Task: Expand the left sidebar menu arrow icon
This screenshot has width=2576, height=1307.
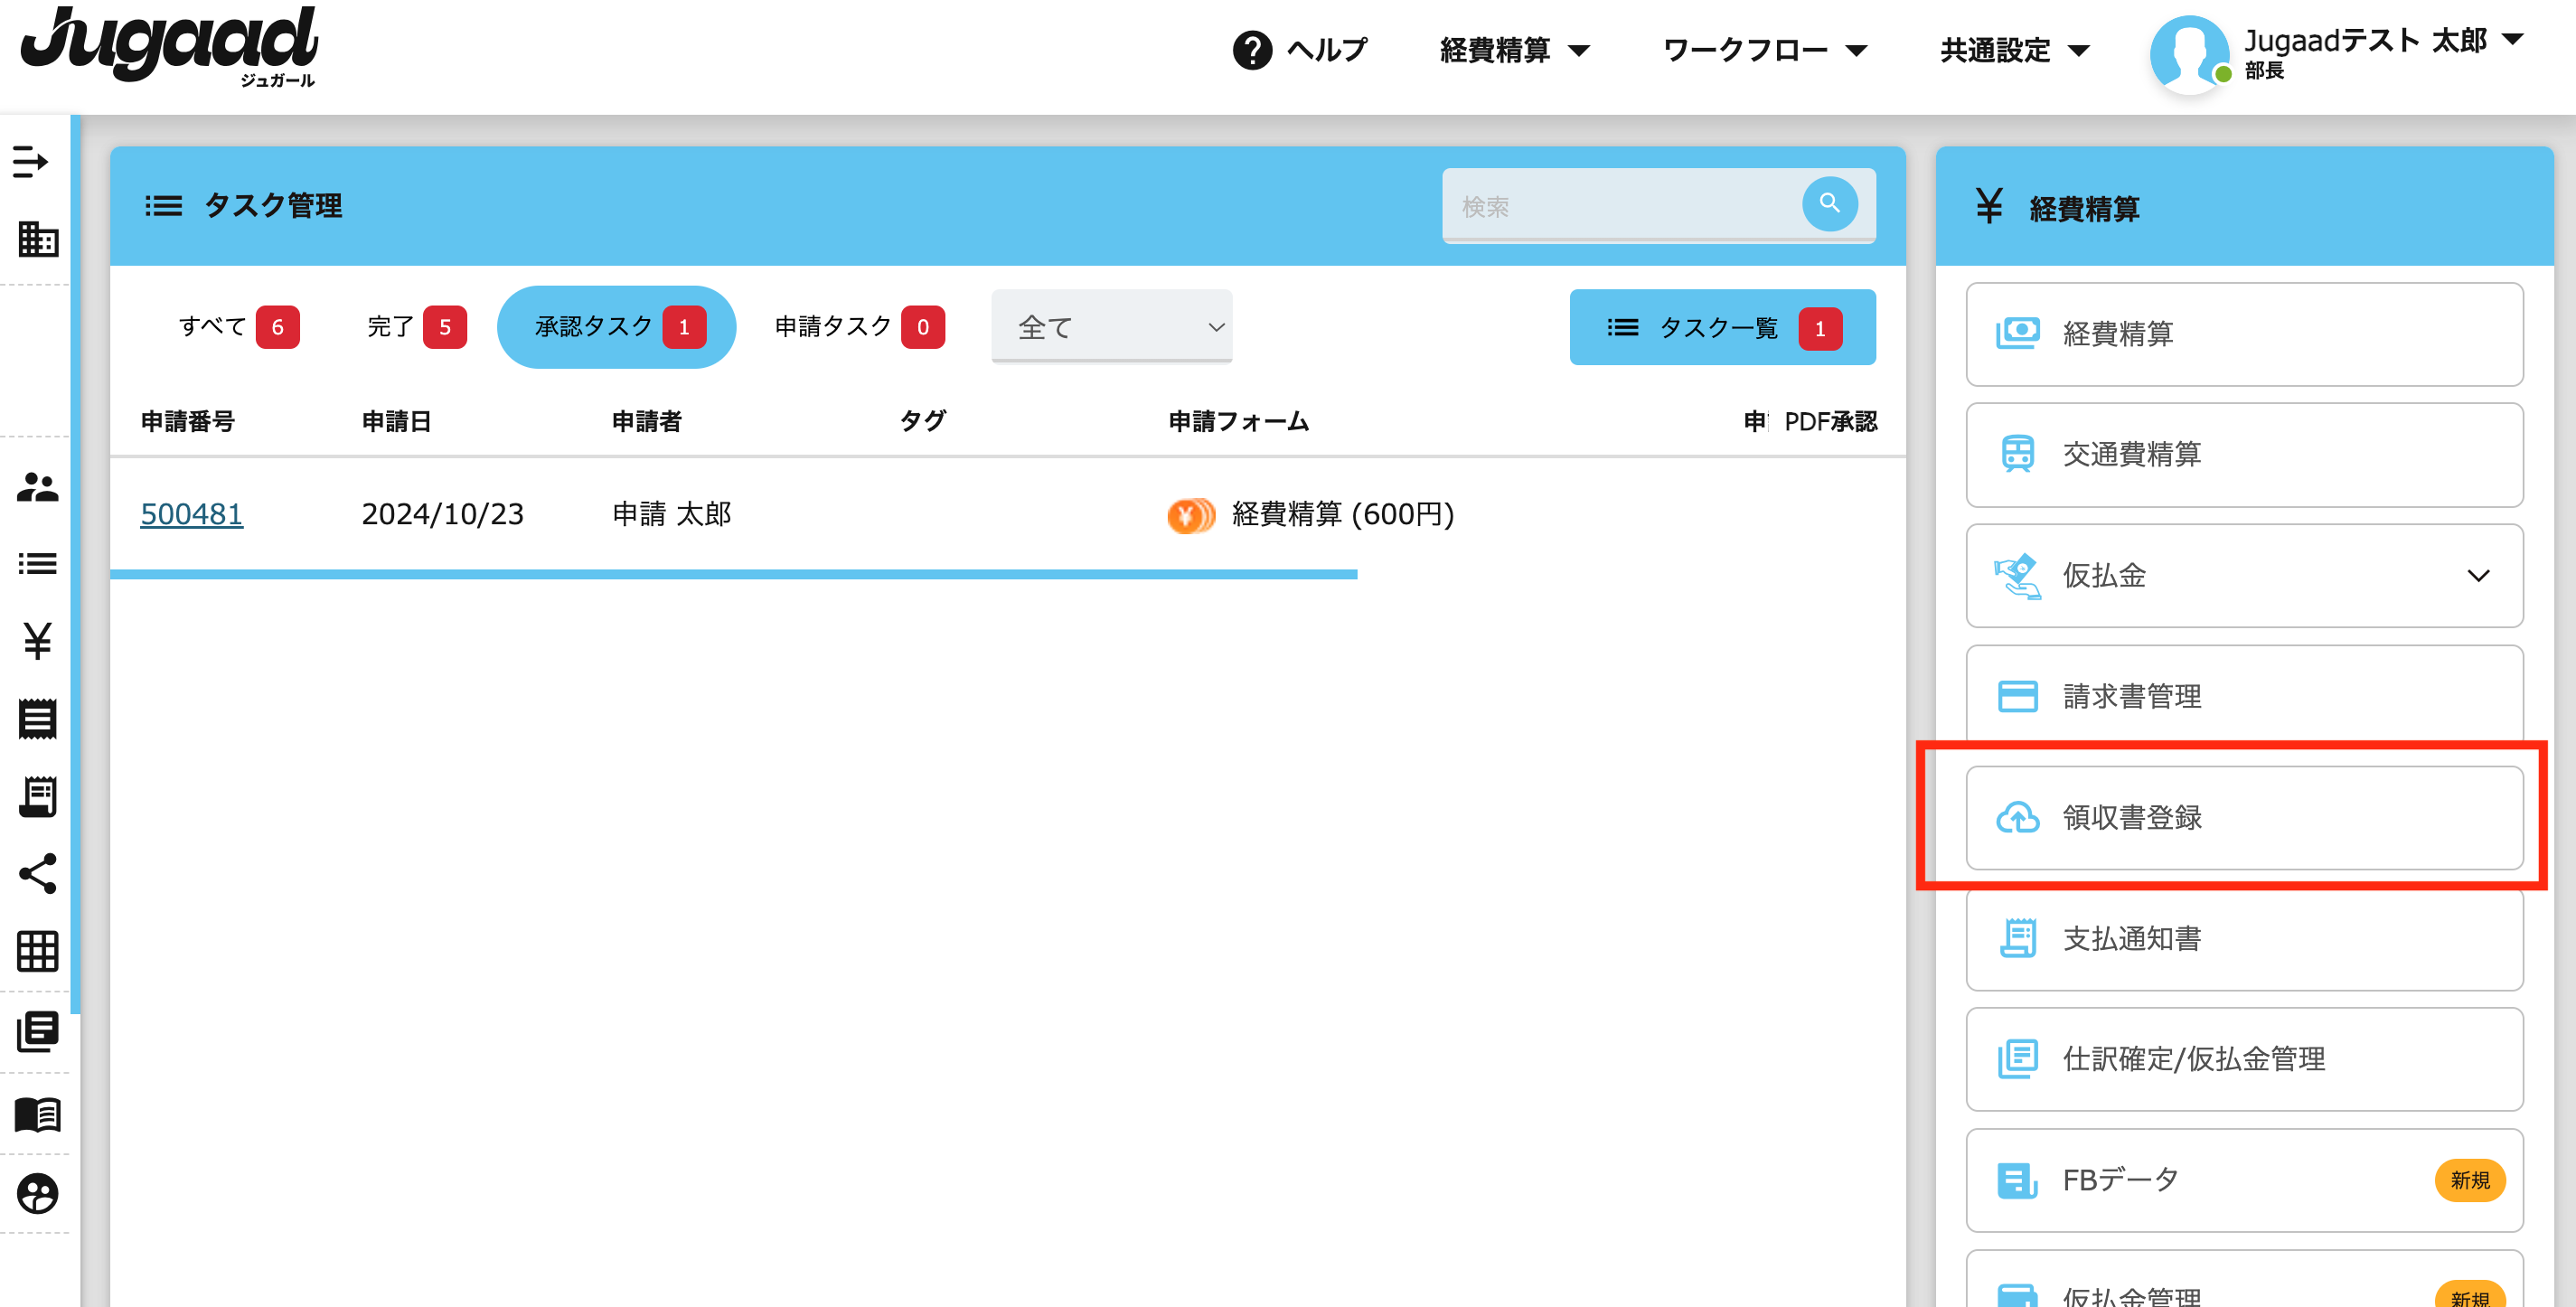Action: [31, 161]
